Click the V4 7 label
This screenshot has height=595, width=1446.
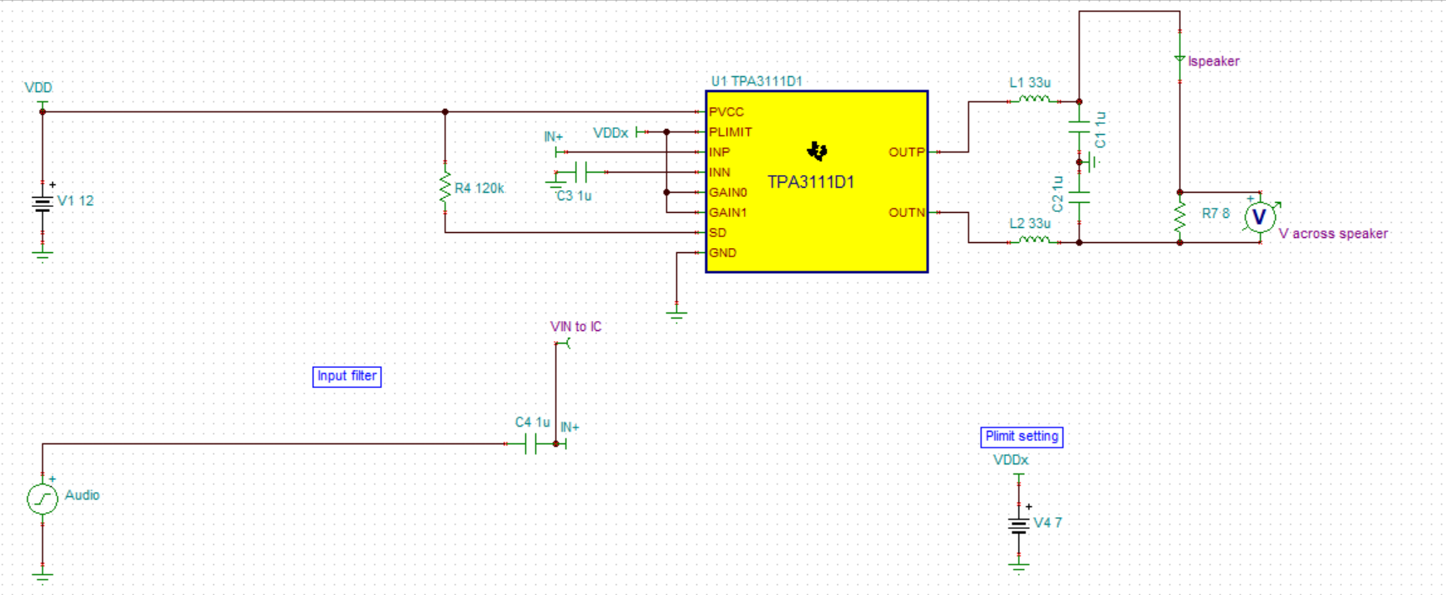1048,523
